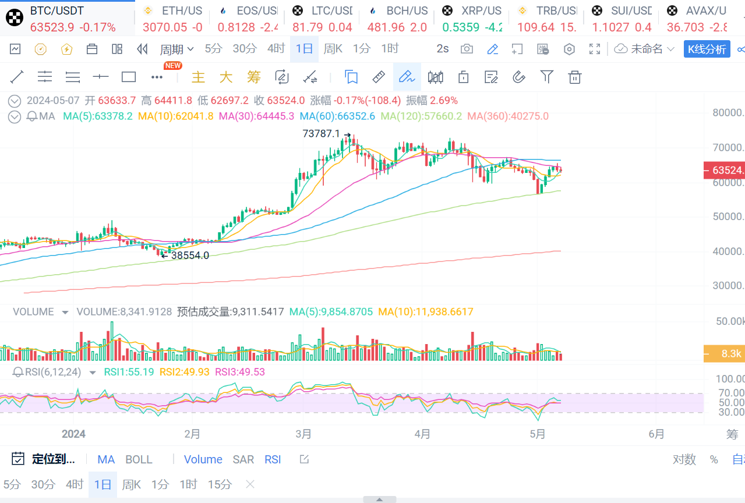Click the 定位到 date locate button
This screenshot has width=745, height=503.
44,459
